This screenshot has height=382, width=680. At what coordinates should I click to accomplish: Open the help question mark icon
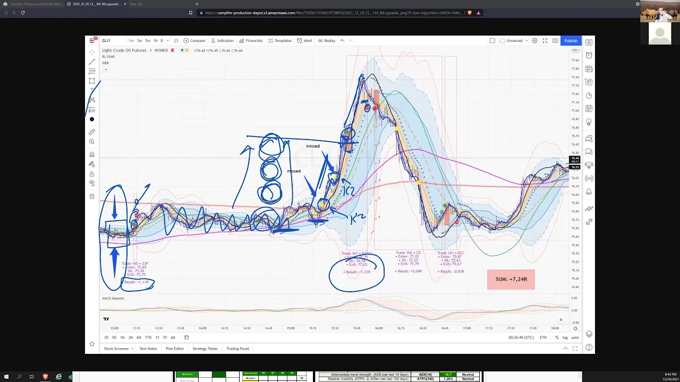tap(589, 348)
